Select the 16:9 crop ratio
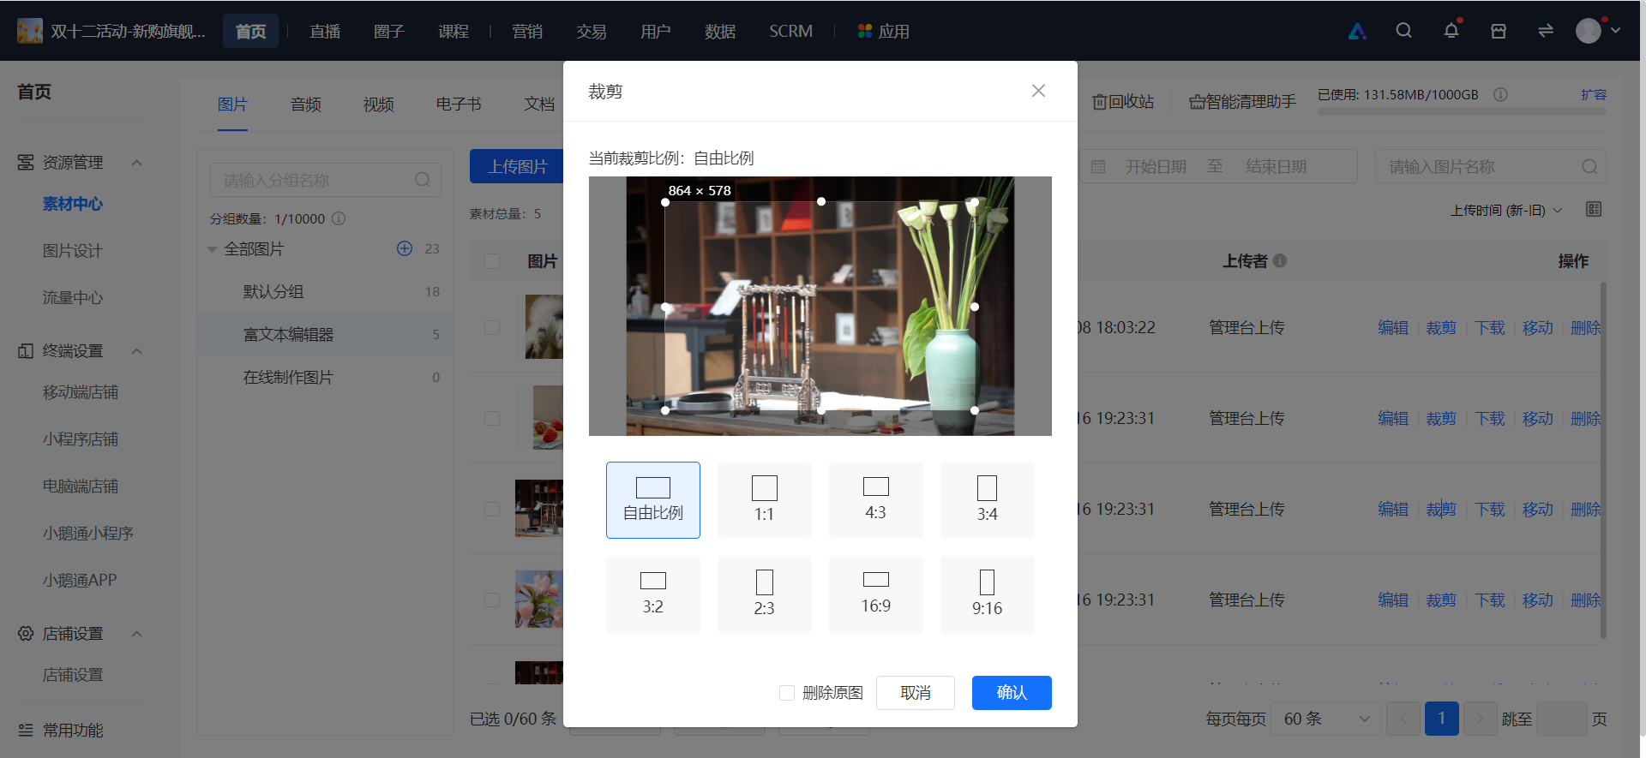The width and height of the screenshot is (1646, 758). (875, 594)
